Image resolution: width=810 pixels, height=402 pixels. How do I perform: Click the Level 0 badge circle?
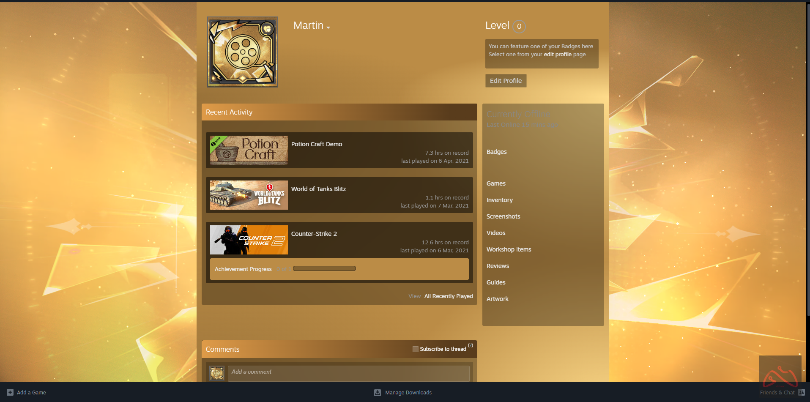click(x=519, y=26)
